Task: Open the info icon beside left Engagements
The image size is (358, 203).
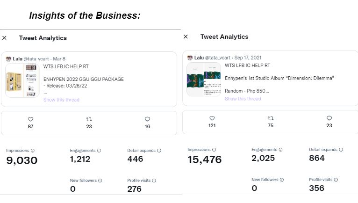Action: (99, 151)
